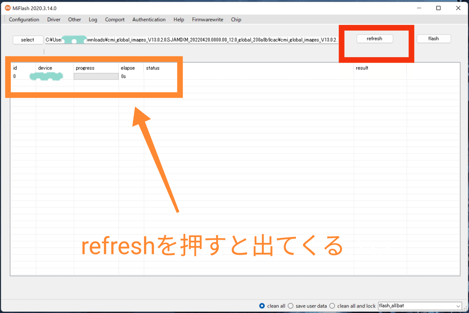
Task: Click the refresh button
Action: click(x=374, y=39)
